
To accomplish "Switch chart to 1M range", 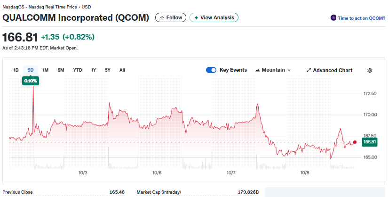I will click(x=46, y=70).
